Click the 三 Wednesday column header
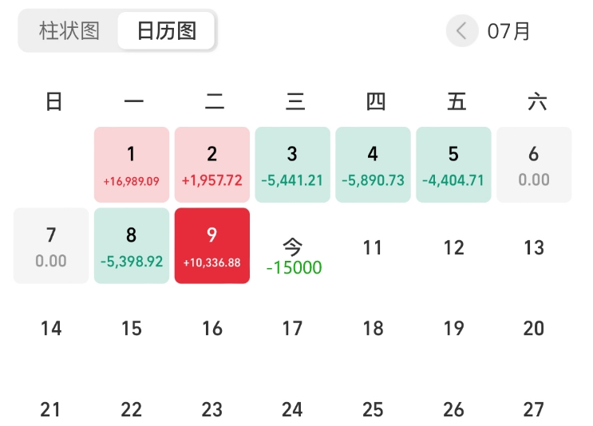Viewport: 593px width, 426px height. [x=295, y=101]
